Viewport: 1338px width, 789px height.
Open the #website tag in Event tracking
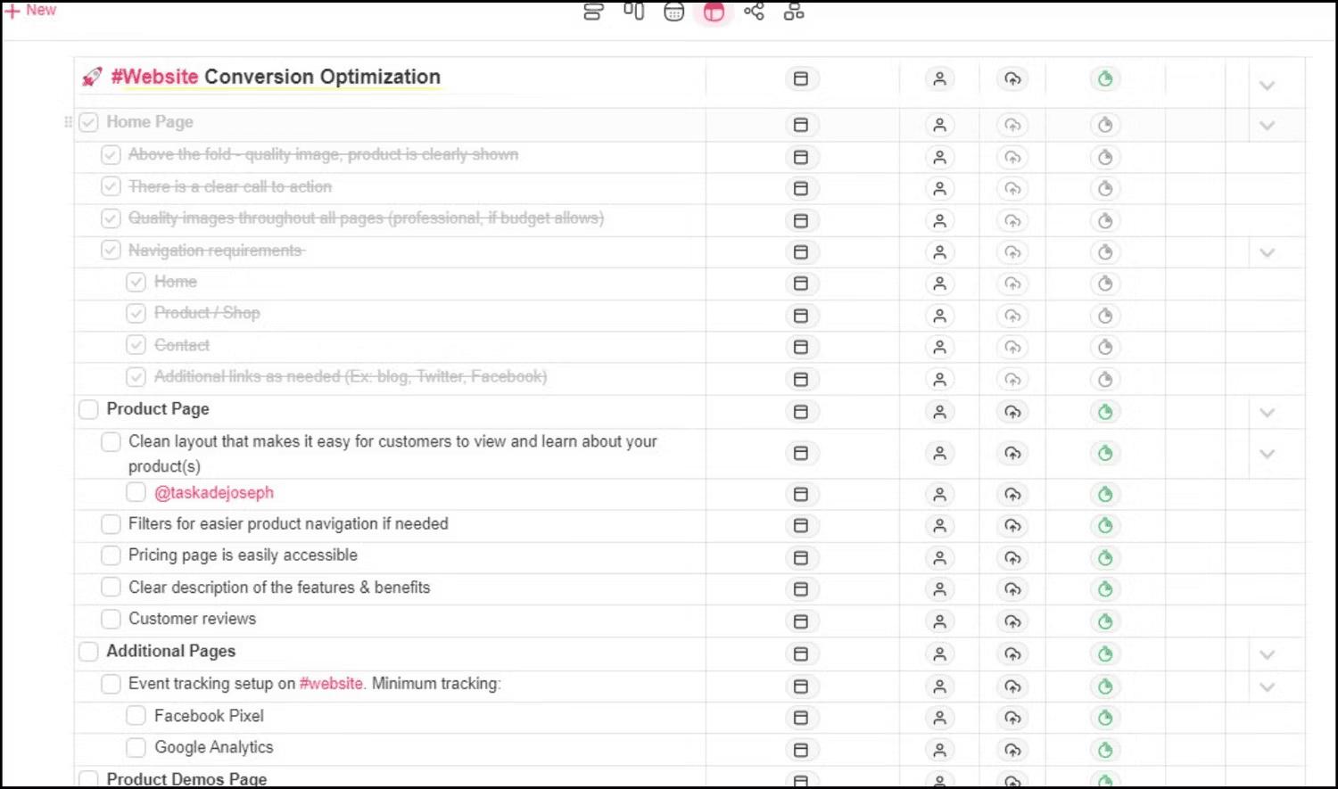331,684
